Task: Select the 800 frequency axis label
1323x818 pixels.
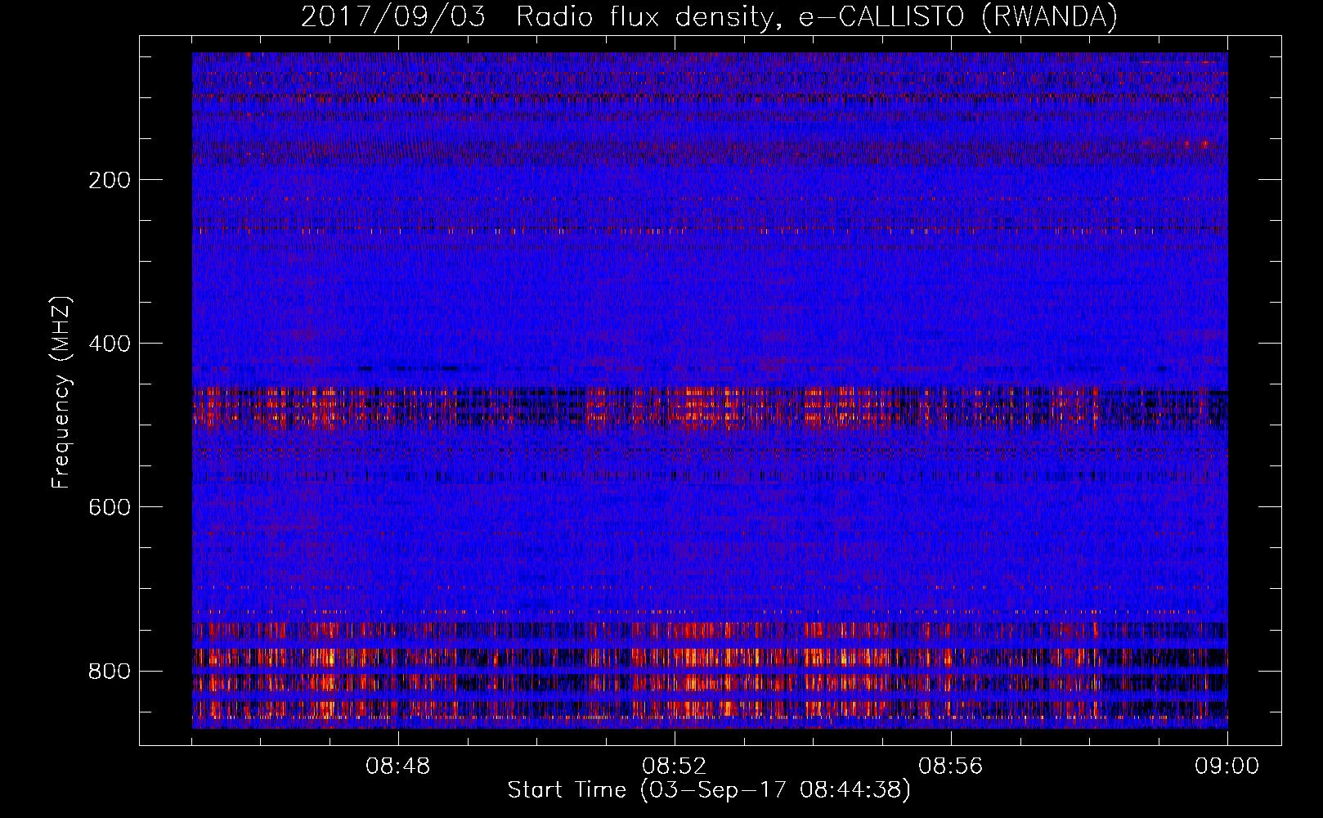Action: click(x=110, y=671)
